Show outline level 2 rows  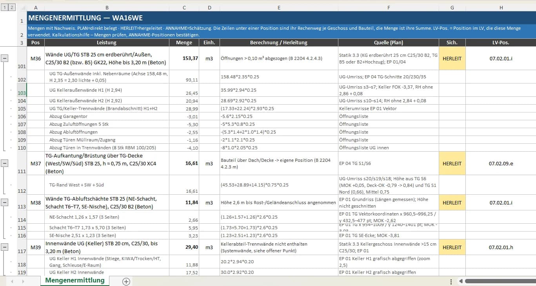coord(12,7)
